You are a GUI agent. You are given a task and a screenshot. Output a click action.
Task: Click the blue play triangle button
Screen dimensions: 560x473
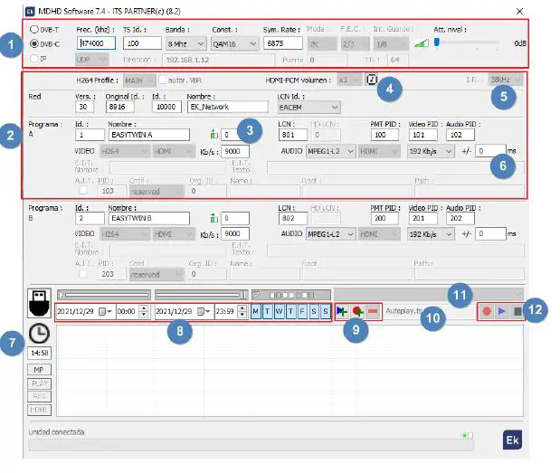pos(502,311)
